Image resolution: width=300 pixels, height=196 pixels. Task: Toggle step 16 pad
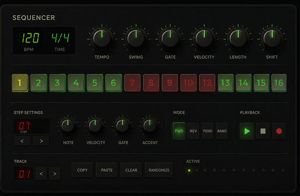(x=279, y=83)
